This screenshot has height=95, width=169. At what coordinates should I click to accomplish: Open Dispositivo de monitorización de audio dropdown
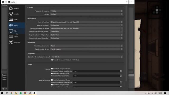[87, 57]
